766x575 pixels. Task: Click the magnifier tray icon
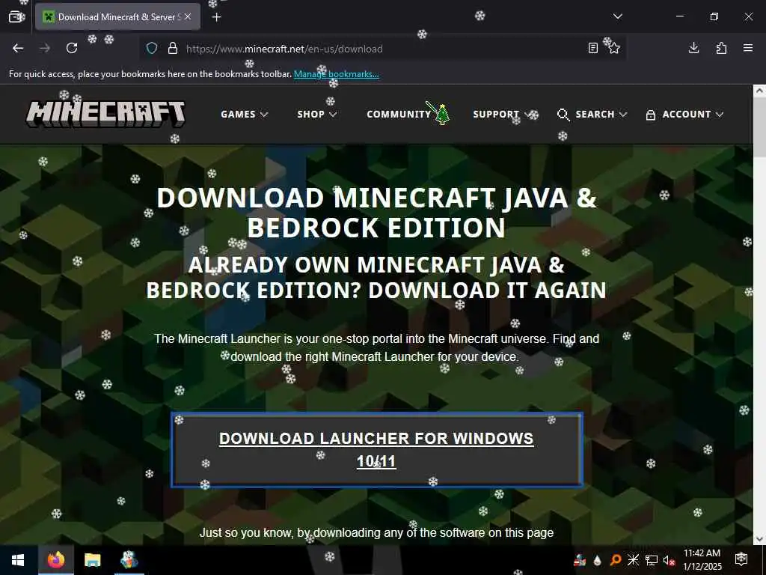pos(616,560)
